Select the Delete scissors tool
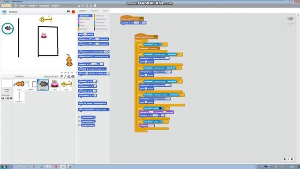The height and width of the screenshot is (169, 300). [83, 6]
